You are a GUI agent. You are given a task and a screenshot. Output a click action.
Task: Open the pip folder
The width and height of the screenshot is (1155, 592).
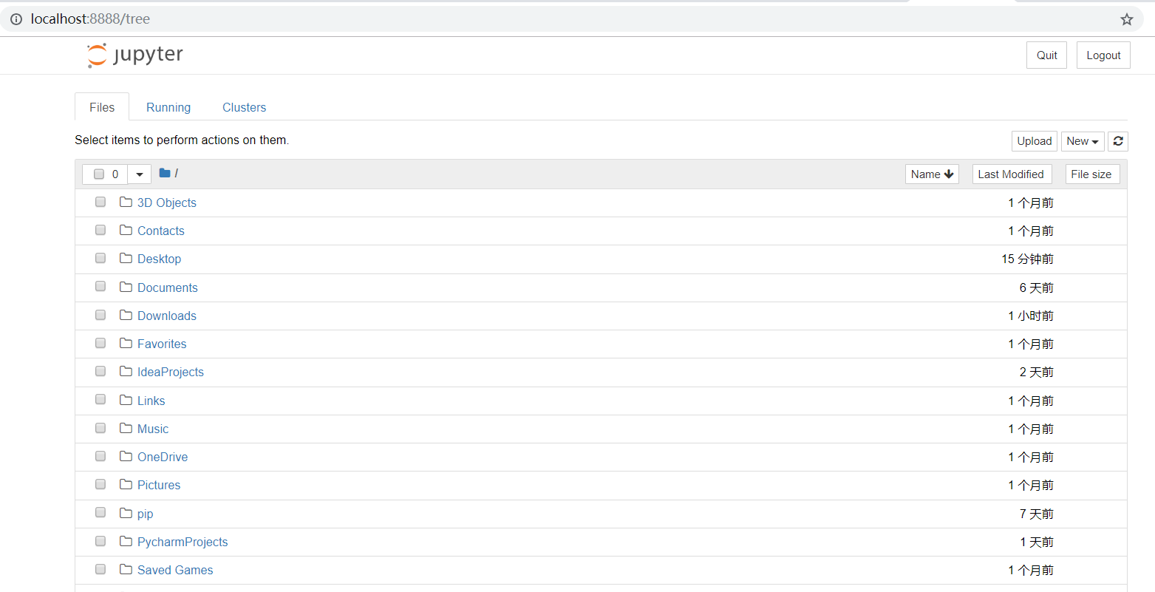click(145, 513)
